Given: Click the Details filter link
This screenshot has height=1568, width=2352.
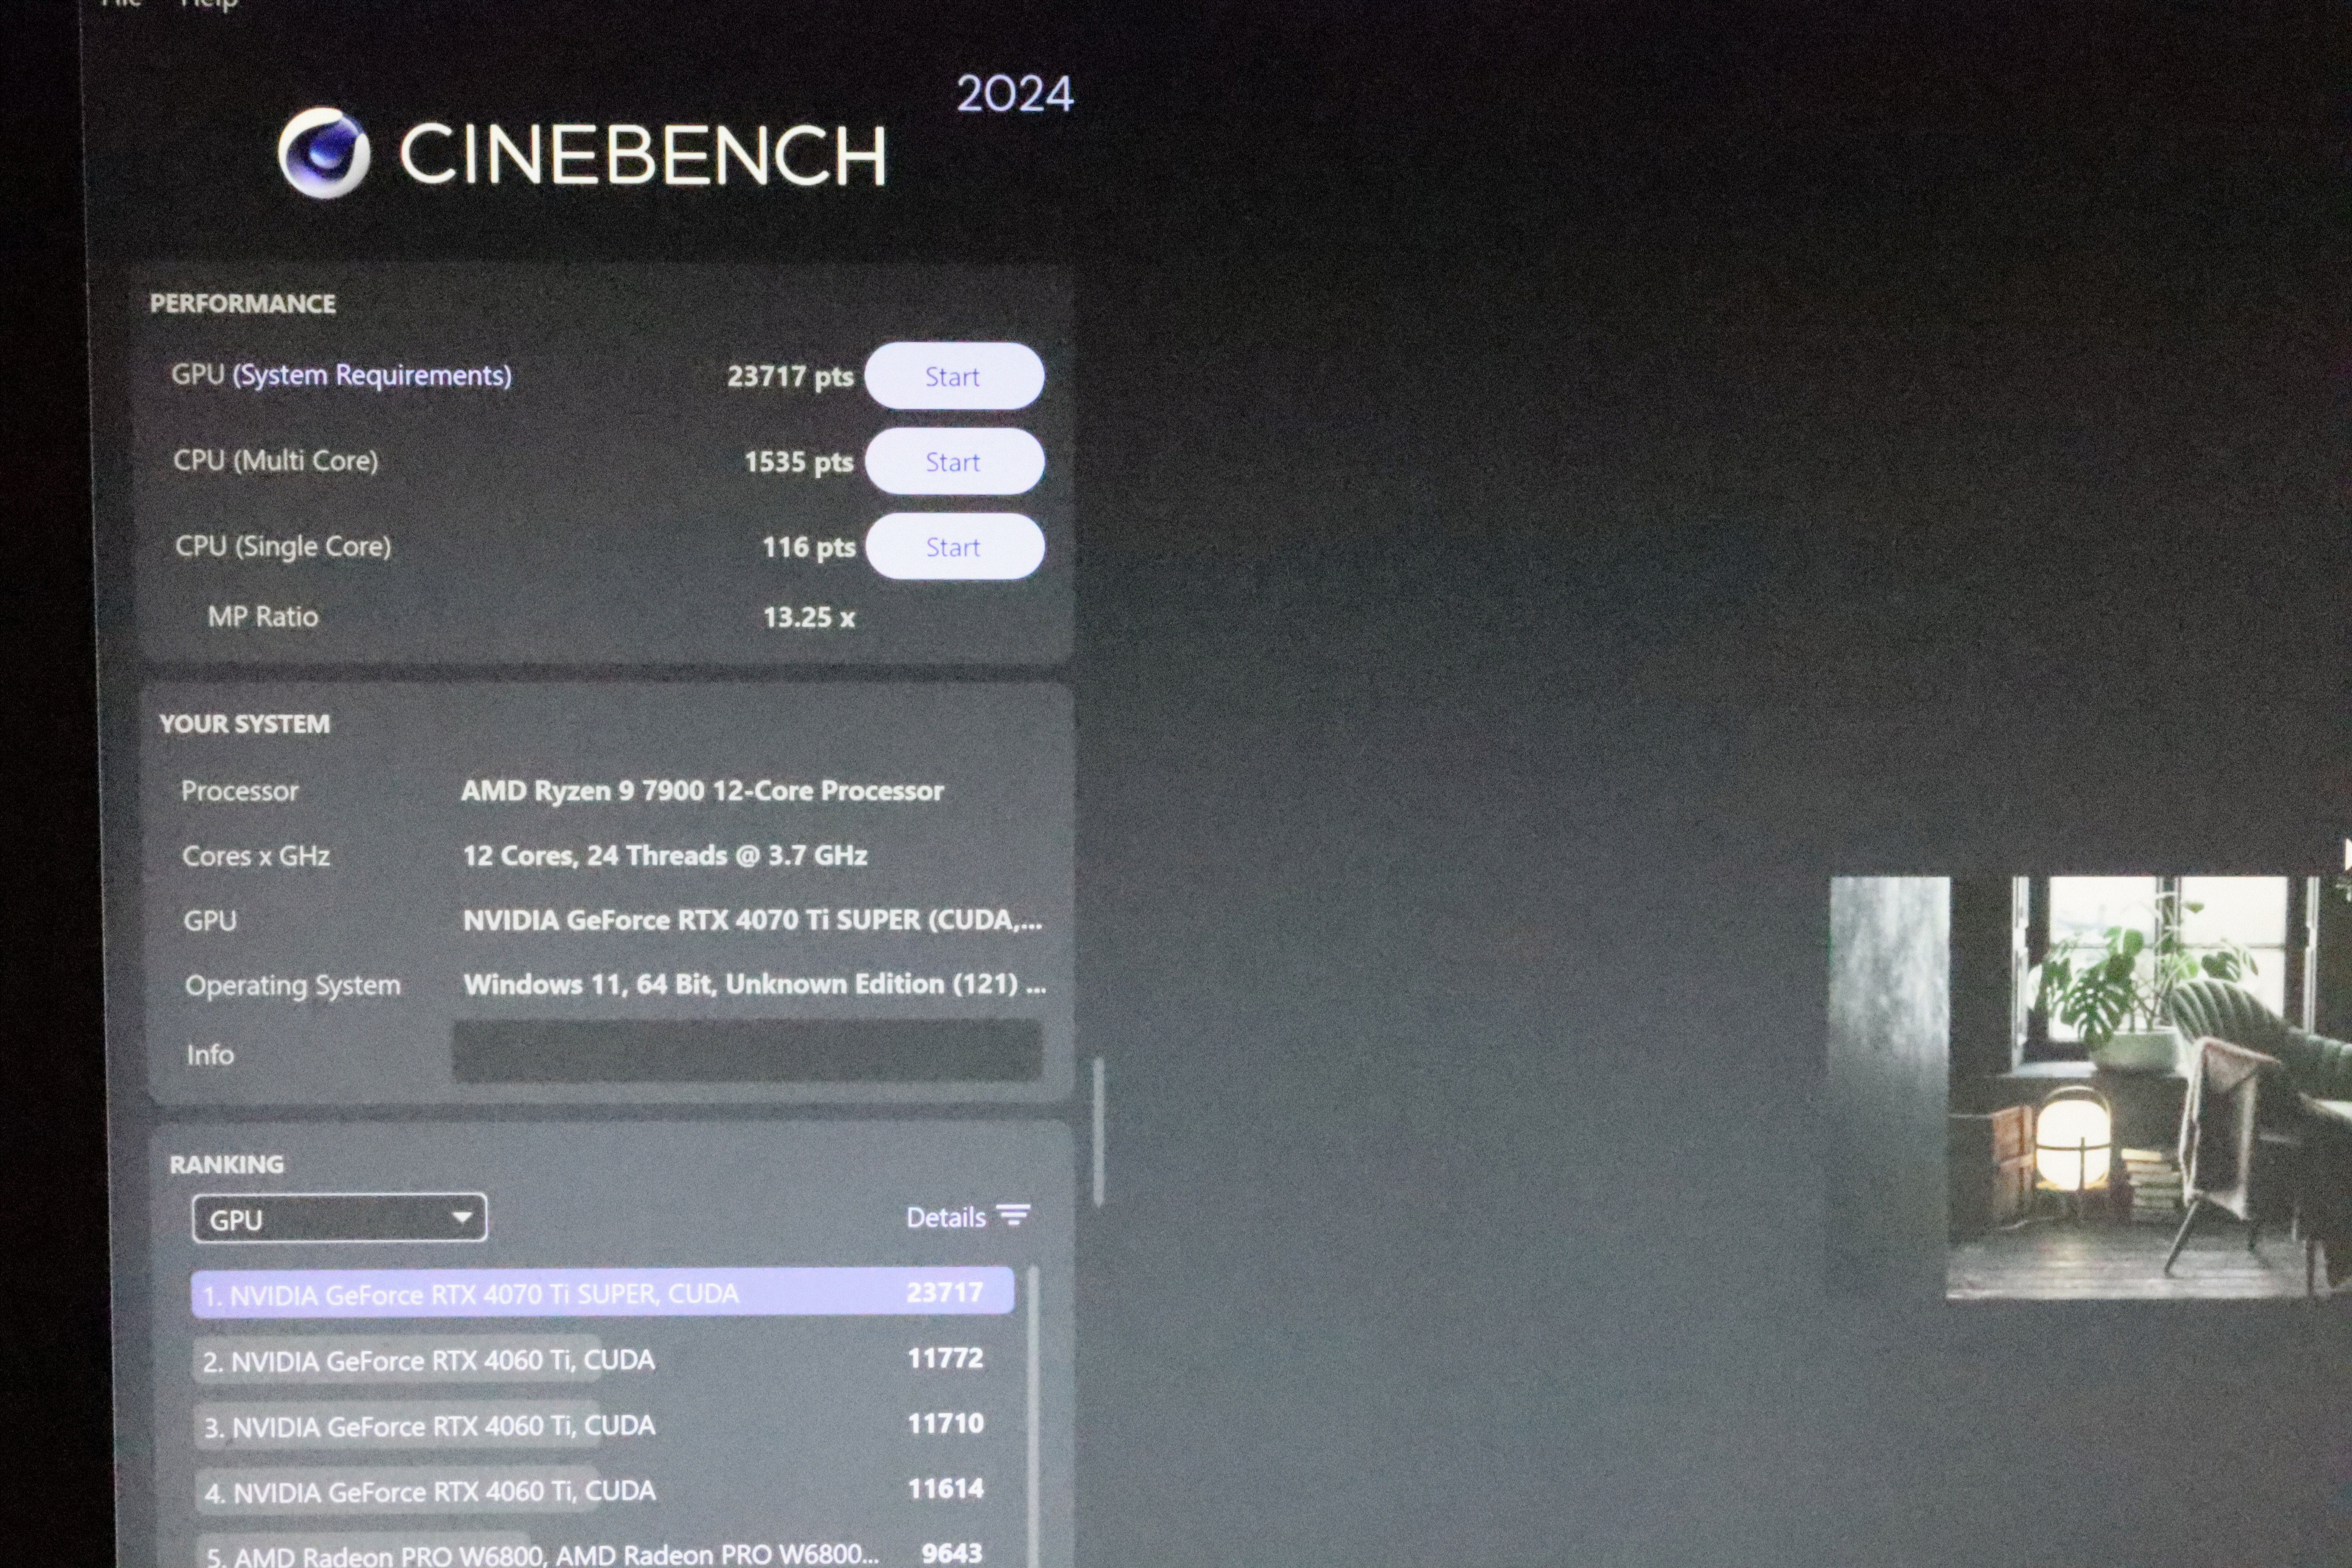Looking at the screenshot, I should [x=946, y=1217].
